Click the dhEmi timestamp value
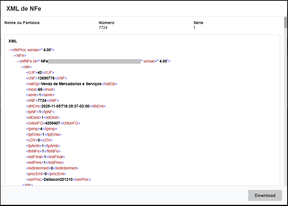The image size is (288, 206). (65, 106)
